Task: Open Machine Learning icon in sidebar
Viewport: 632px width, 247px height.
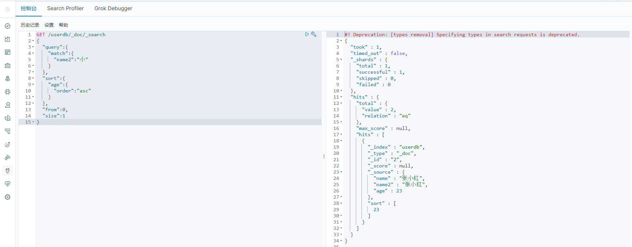Action: click(x=8, y=92)
